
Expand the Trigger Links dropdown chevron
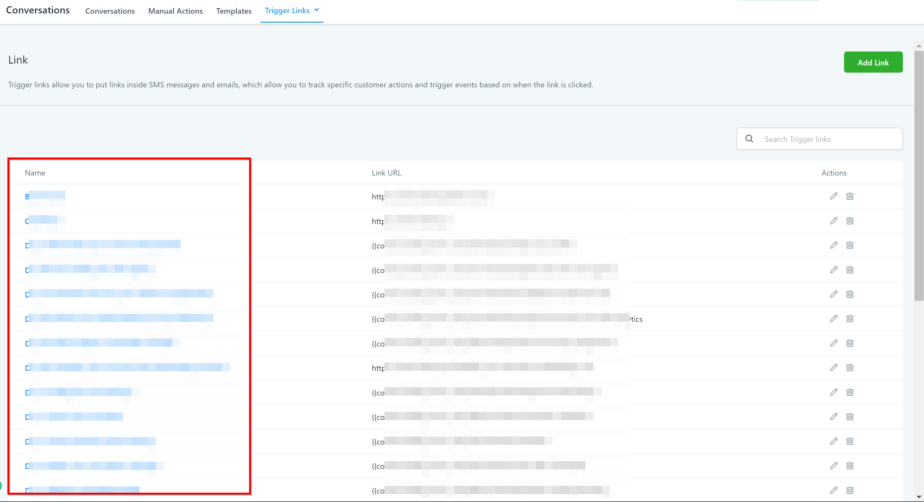(x=316, y=10)
